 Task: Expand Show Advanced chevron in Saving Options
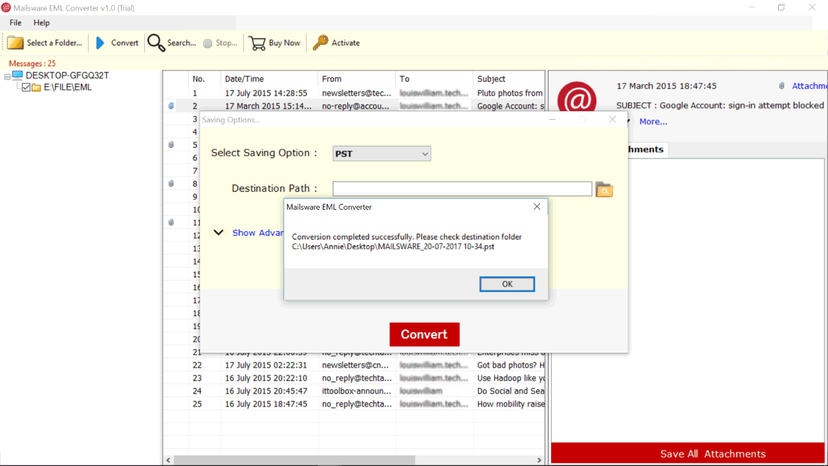(219, 232)
